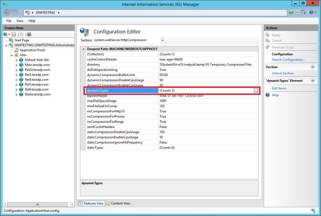Open the Section path dropdown
Image resolution: width=321 pixels, height=216 pixels.
tap(162, 40)
